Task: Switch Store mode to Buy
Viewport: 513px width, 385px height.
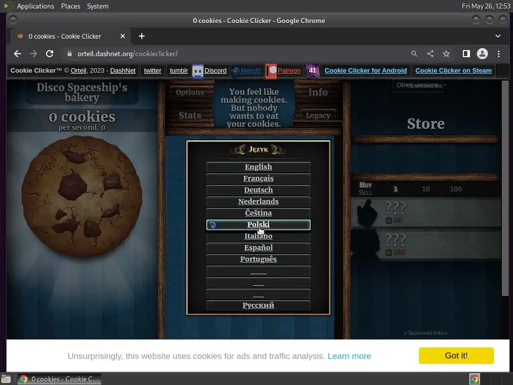Action: (x=365, y=185)
